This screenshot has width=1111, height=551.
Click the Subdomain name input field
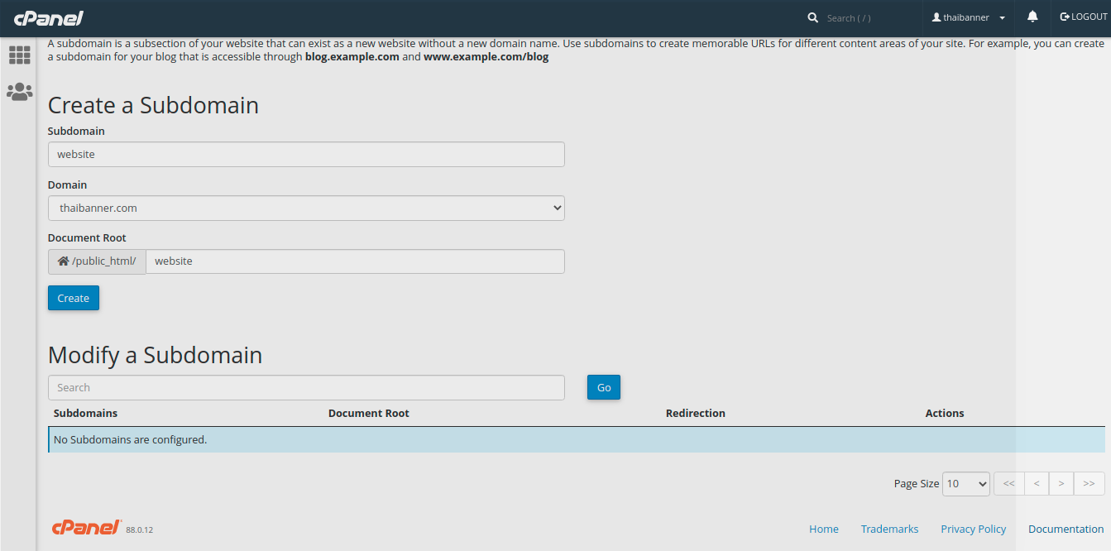click(306, 155)
